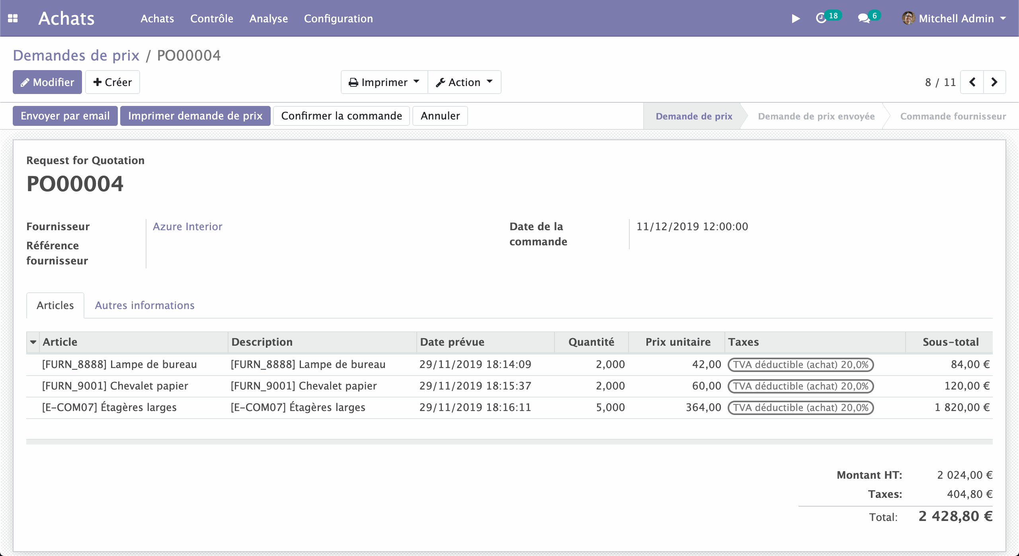Advance to next record with right arrow

coord(994,82)
